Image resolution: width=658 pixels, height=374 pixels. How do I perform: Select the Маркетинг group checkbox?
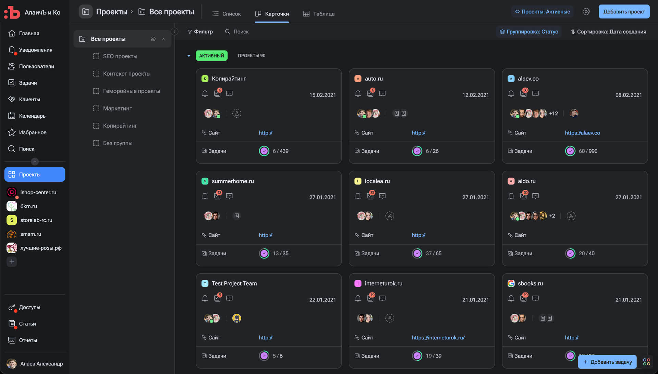[96, 108]
